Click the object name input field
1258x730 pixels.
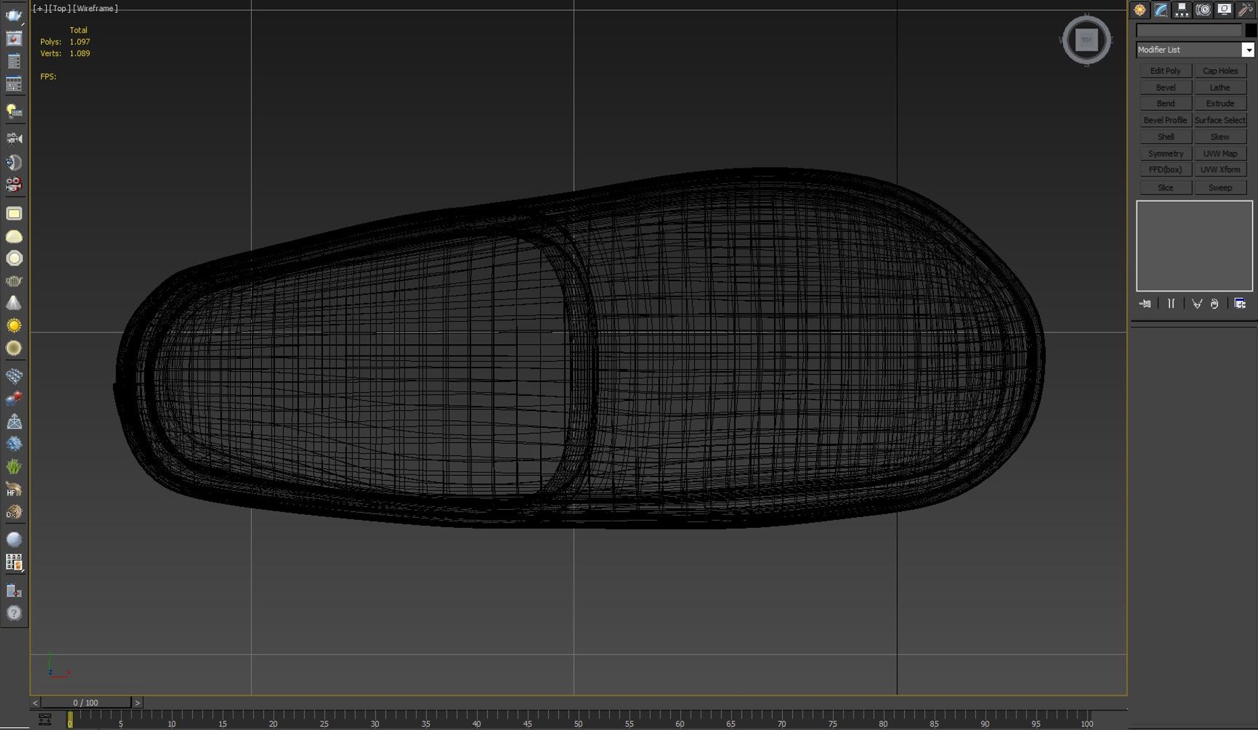1189,30
